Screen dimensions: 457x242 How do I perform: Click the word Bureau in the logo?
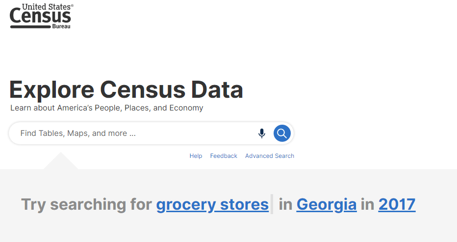61,26
